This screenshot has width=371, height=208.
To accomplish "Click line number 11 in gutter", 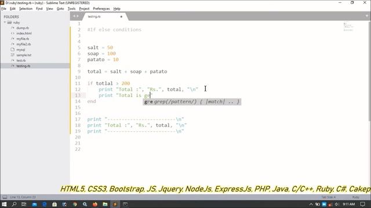I will (x=78, y=83).
